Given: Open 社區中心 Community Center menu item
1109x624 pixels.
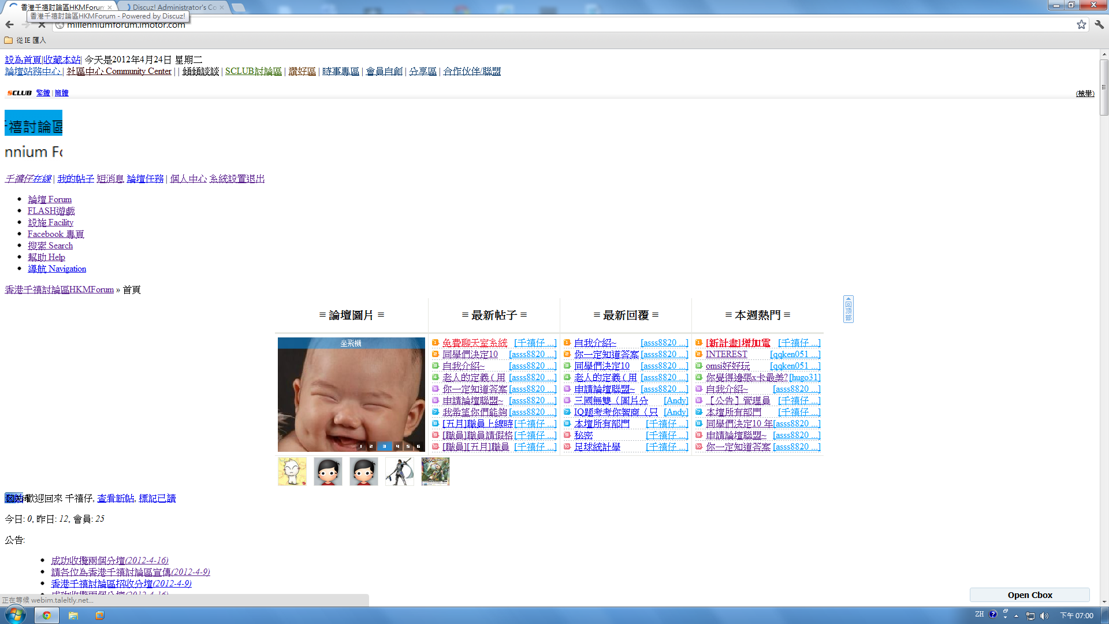Looking at the screenshot, I should [119, 71].
